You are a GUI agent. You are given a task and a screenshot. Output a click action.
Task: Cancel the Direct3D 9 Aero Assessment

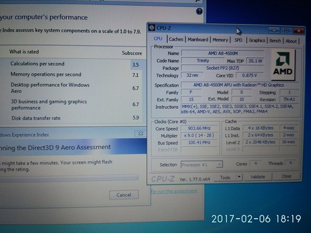(x=124, y=195)
